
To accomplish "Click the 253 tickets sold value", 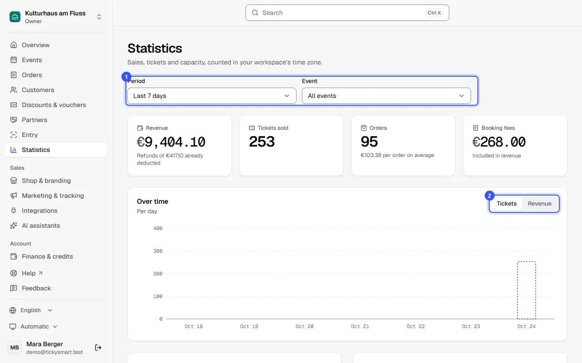I will [262, 142].
